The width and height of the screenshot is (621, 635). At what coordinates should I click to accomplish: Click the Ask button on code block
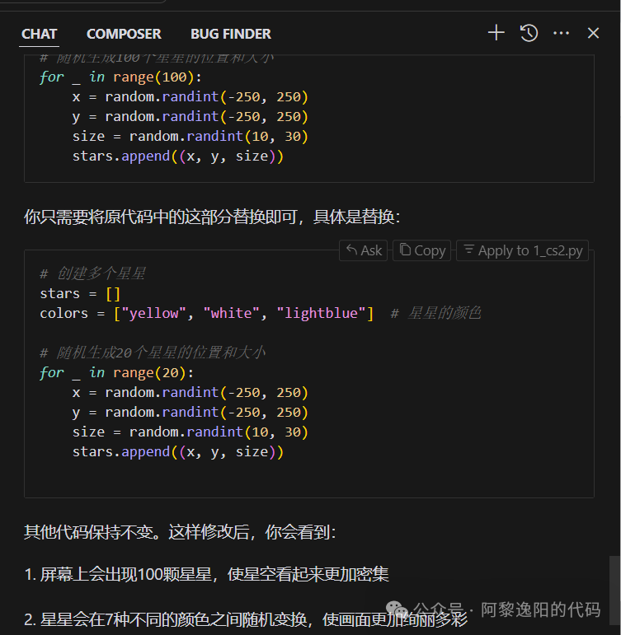click(364, 250)
